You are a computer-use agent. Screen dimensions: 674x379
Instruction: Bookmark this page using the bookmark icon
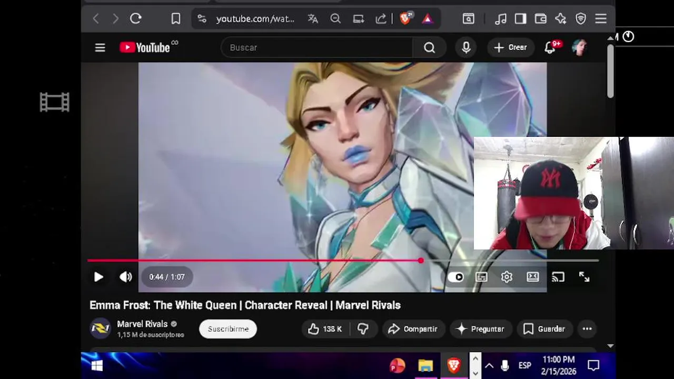pos(176,19)
